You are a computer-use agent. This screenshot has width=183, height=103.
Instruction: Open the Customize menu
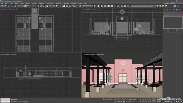66,3
